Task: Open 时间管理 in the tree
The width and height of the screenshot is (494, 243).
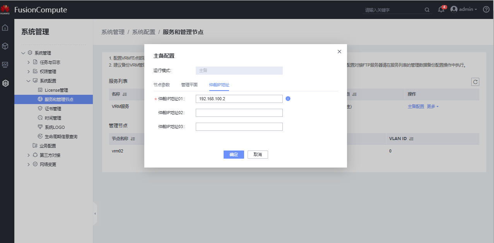Action: click(53, 118)
